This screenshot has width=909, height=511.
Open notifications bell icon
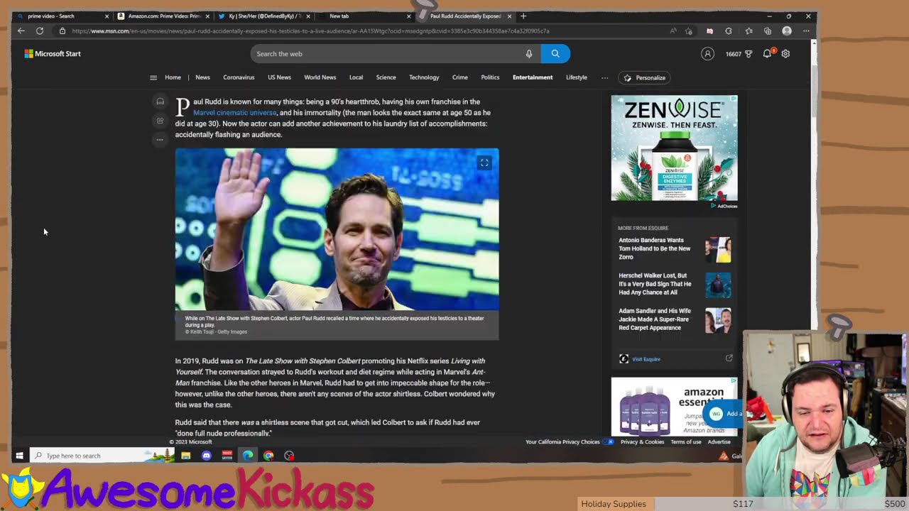(767, 54)
